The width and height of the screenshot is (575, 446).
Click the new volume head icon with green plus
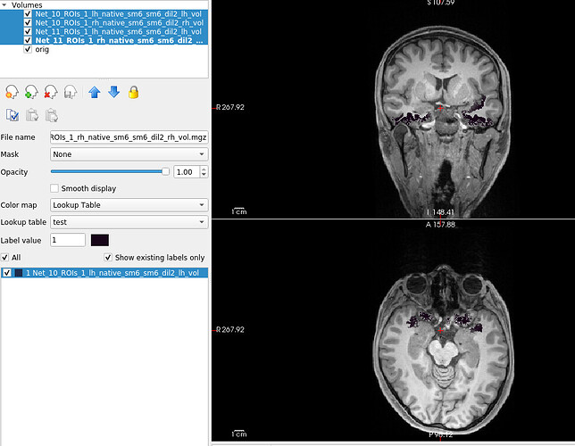[31, 92]
